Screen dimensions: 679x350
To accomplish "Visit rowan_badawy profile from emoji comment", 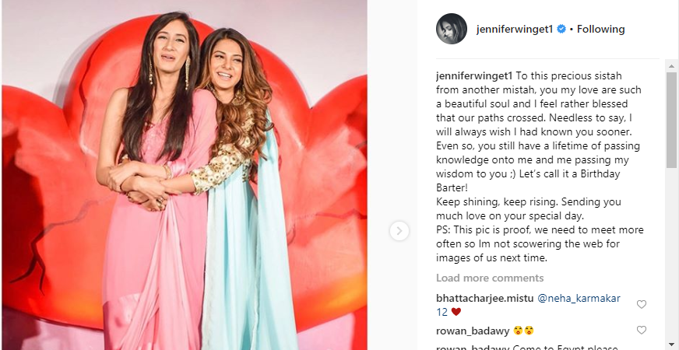I will pyautogui.click(x=473, y=331).
